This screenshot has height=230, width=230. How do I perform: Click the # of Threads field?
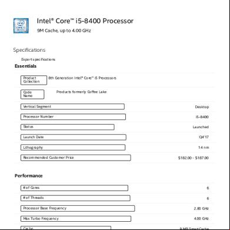(x=75, y=198)
